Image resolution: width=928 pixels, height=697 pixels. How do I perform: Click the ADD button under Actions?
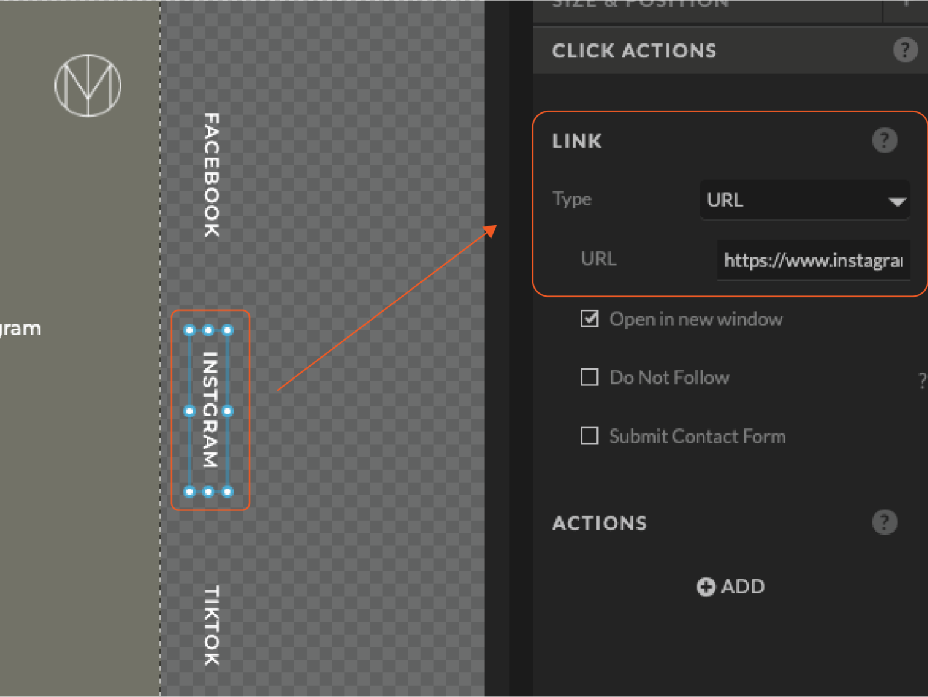coord(730,586)
